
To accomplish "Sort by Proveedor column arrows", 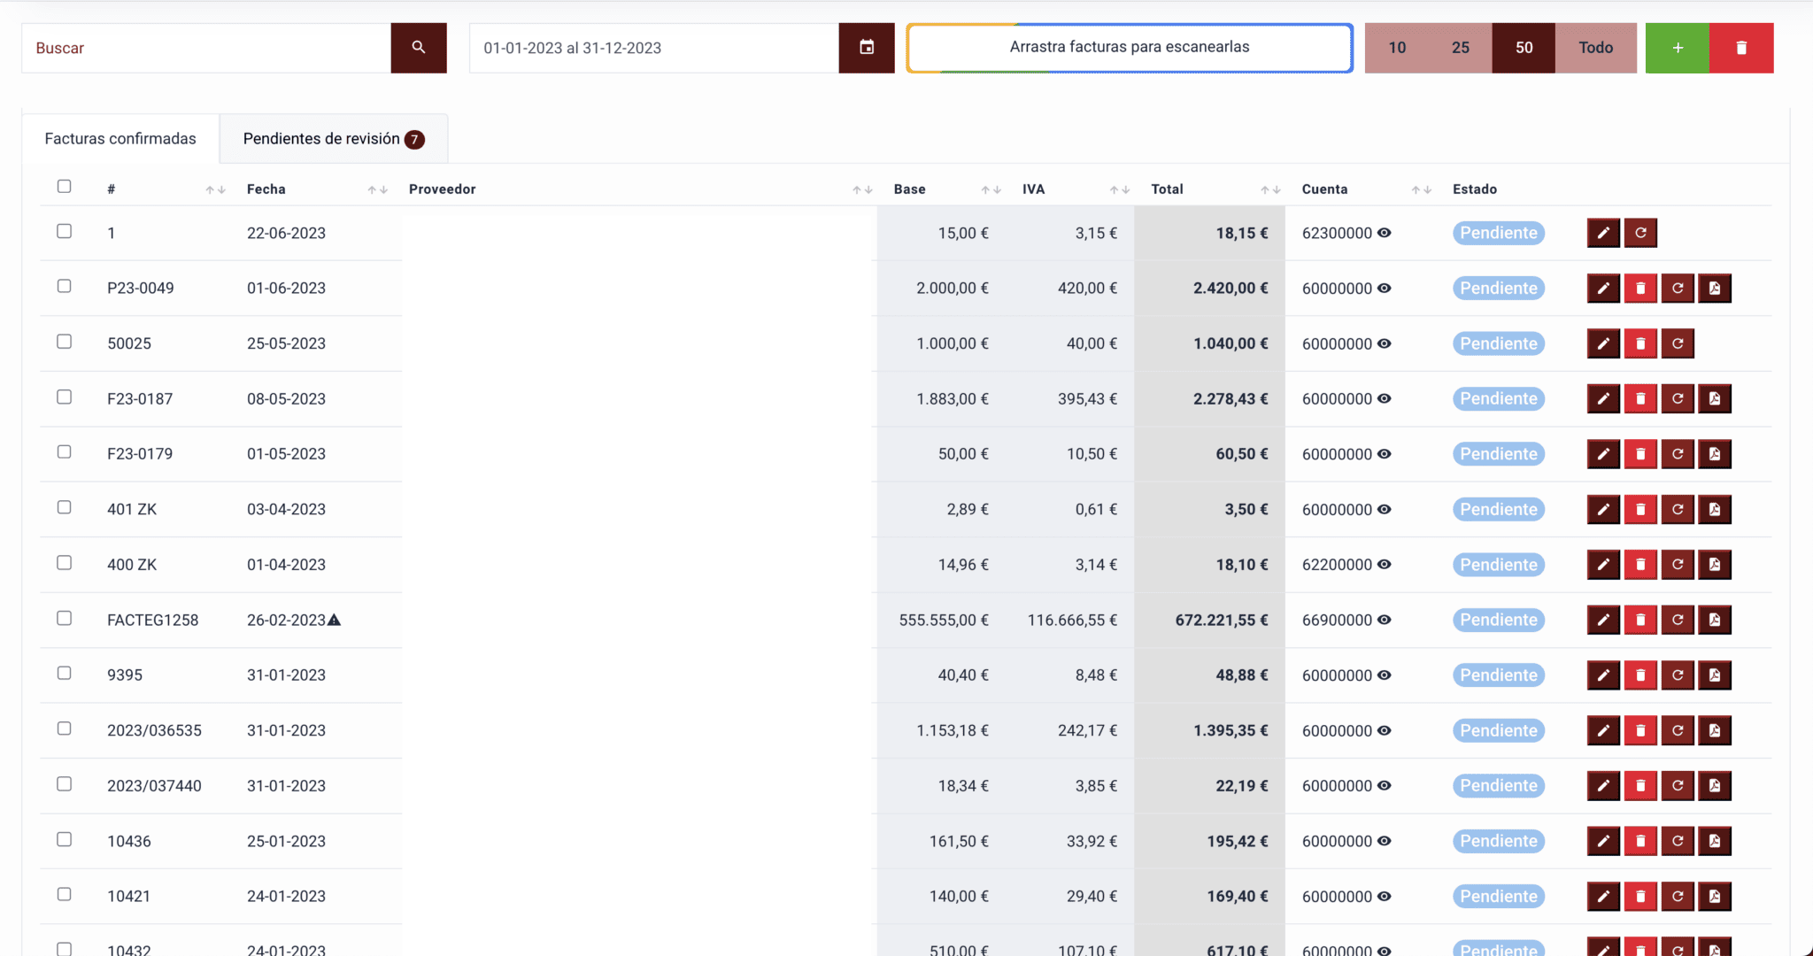I will [x=862, y=190].
